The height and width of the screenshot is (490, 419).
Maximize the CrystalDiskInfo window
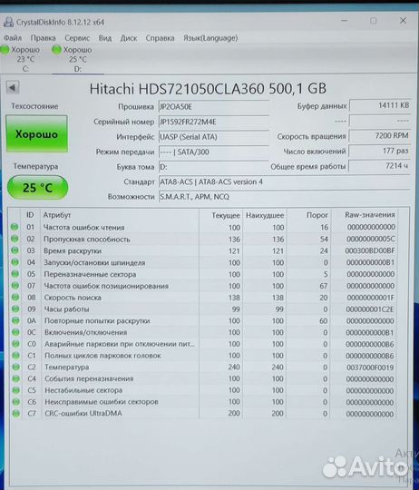pyautogui.click(x=373, y=21)
